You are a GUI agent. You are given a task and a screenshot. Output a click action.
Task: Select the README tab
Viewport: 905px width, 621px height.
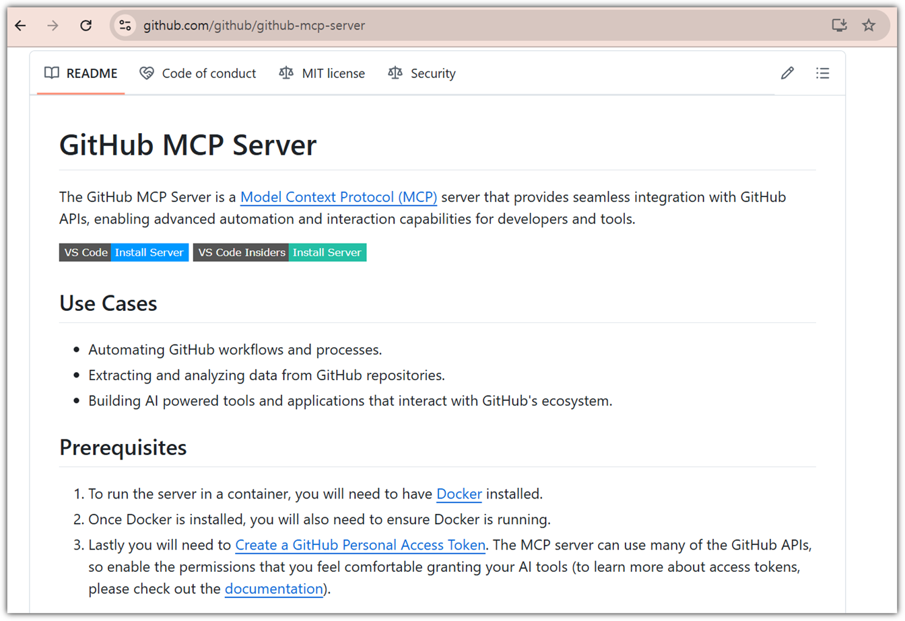[81, 73]
